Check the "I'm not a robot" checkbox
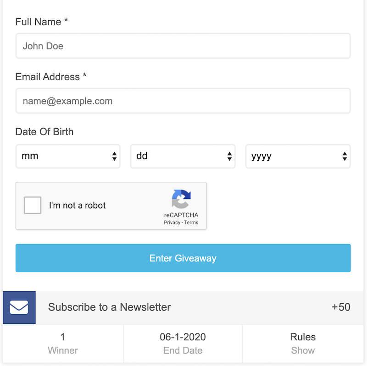This screenshot has height=366, width=367. (x=33, y=205)
